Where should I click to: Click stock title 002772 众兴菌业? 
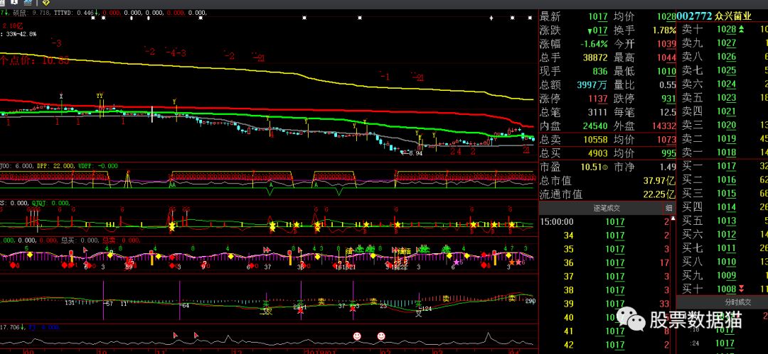coord(714,16)
